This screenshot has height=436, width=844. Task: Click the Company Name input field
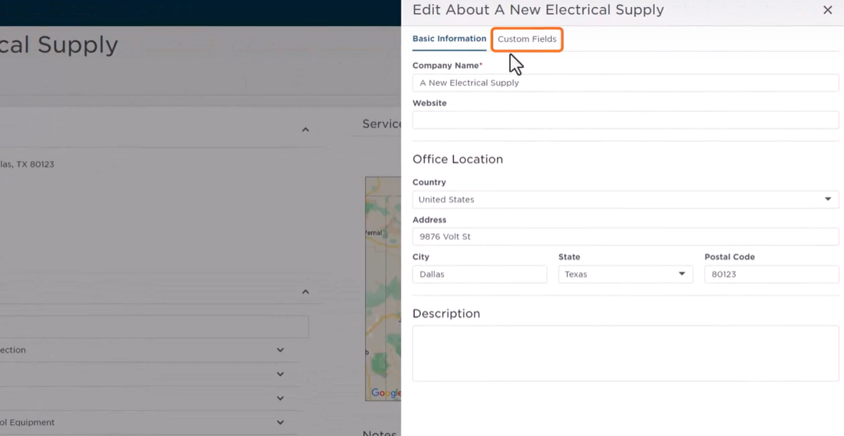[x=625, y=83]
